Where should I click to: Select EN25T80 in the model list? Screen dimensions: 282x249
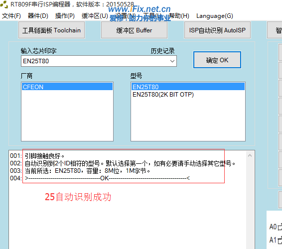tap(188, 87)
